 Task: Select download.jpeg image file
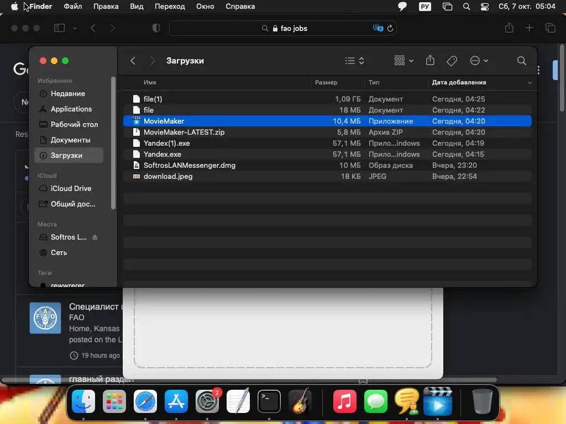[327, 176]
